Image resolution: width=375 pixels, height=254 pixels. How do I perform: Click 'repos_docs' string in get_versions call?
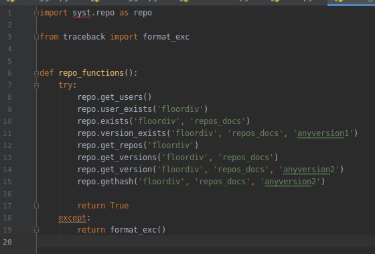[246, 157]
